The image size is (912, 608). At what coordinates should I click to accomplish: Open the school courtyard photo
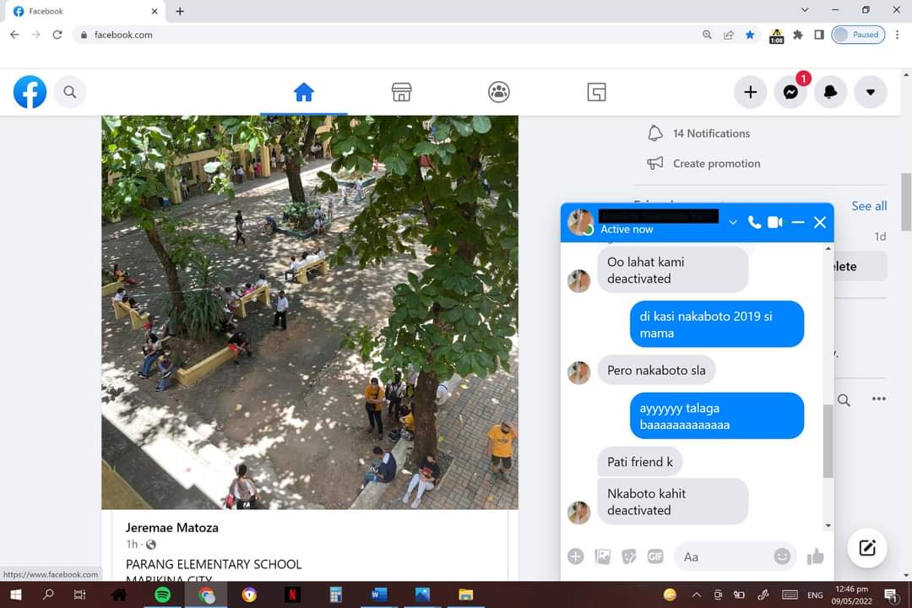310,312
